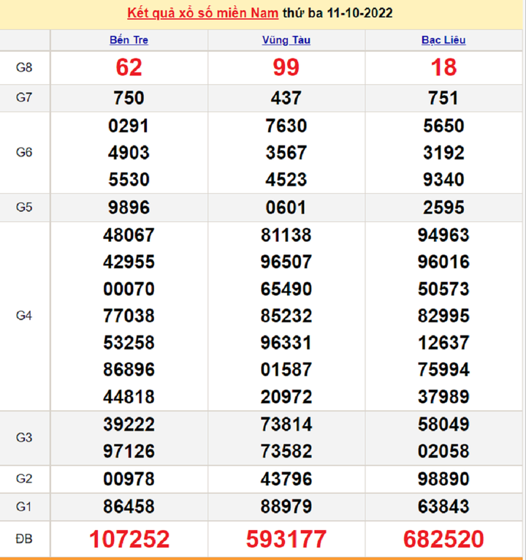Click the ĐB row label

point(24,540)
